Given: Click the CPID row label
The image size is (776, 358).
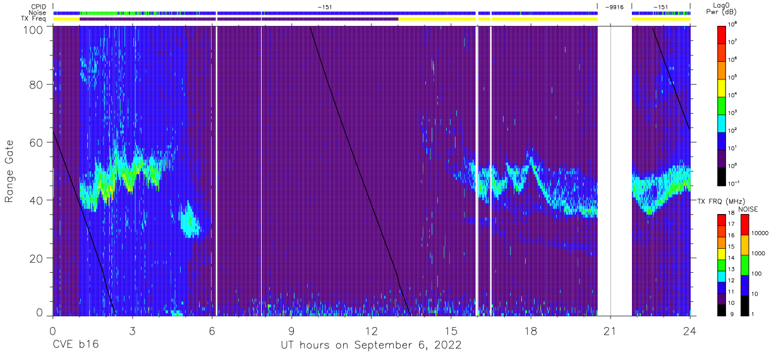Looking at the screenshot, I should (x=38, y=7).
